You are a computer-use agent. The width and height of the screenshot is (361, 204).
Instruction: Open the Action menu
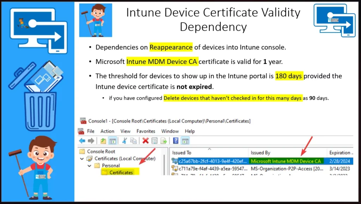coord(107,131)
